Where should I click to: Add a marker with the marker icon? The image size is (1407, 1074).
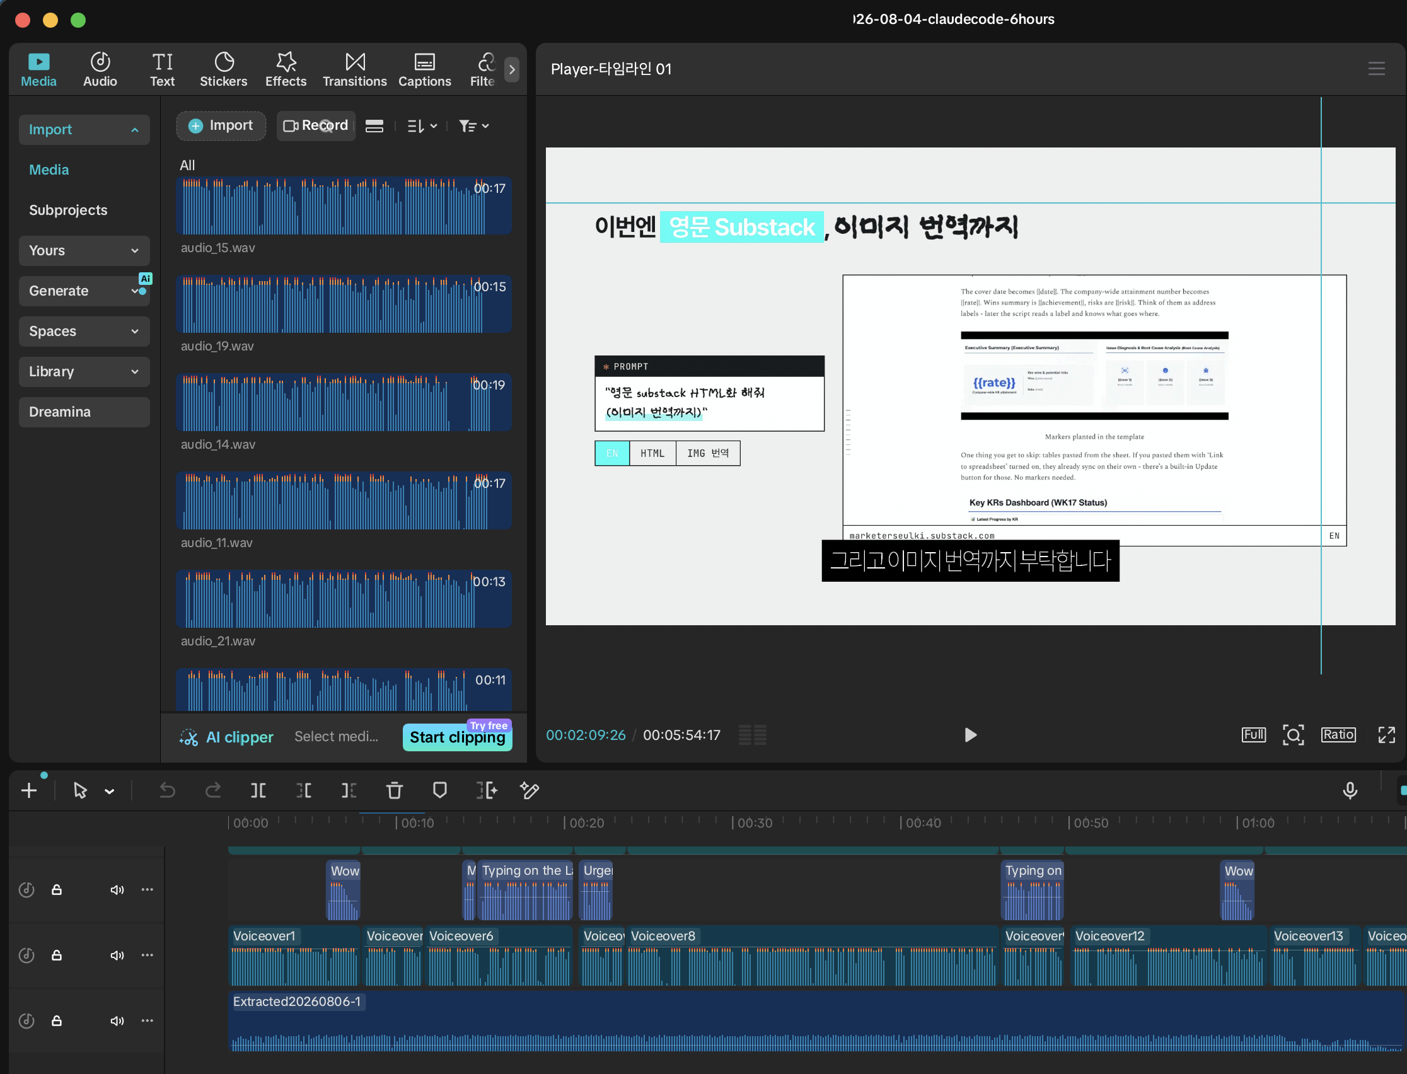(440, 791)
